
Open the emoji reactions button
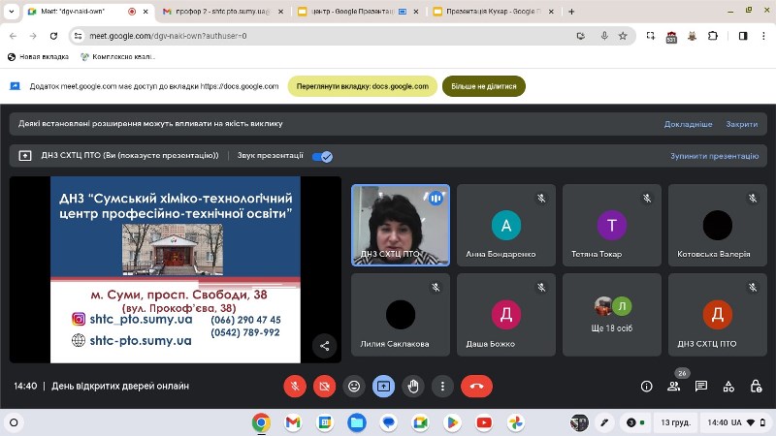point(354,386)
